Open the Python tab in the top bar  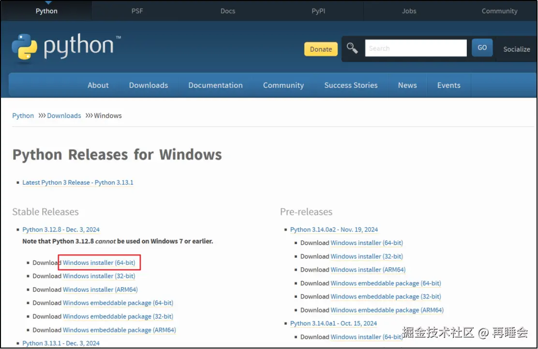tap(46, 11)
